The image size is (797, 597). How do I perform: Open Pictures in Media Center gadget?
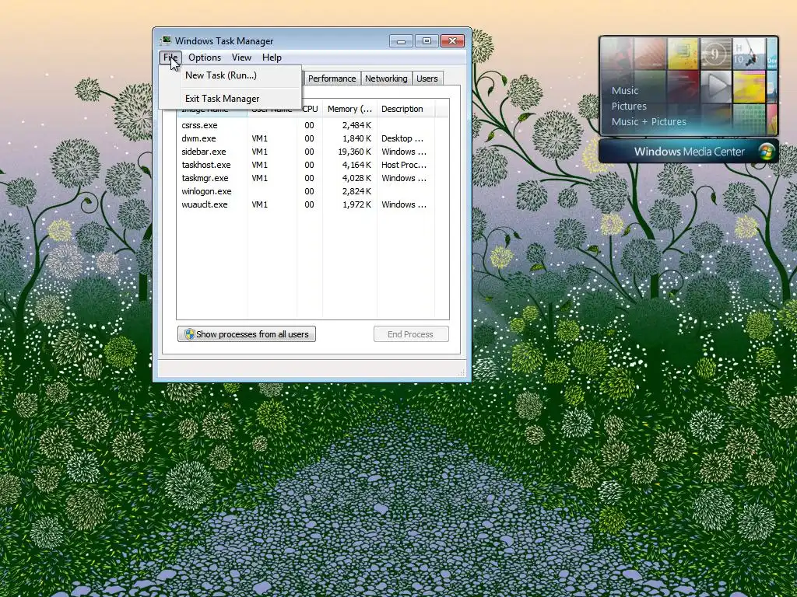(x=629, y=106)
